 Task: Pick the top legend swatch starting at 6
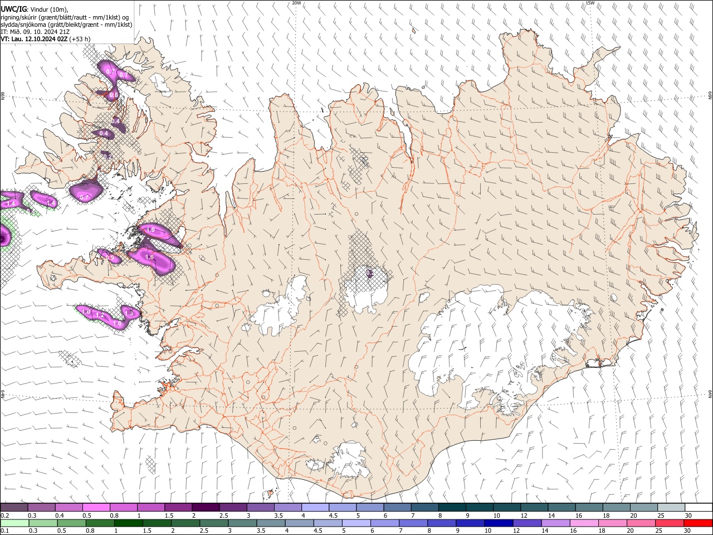(x=397, y=507)
